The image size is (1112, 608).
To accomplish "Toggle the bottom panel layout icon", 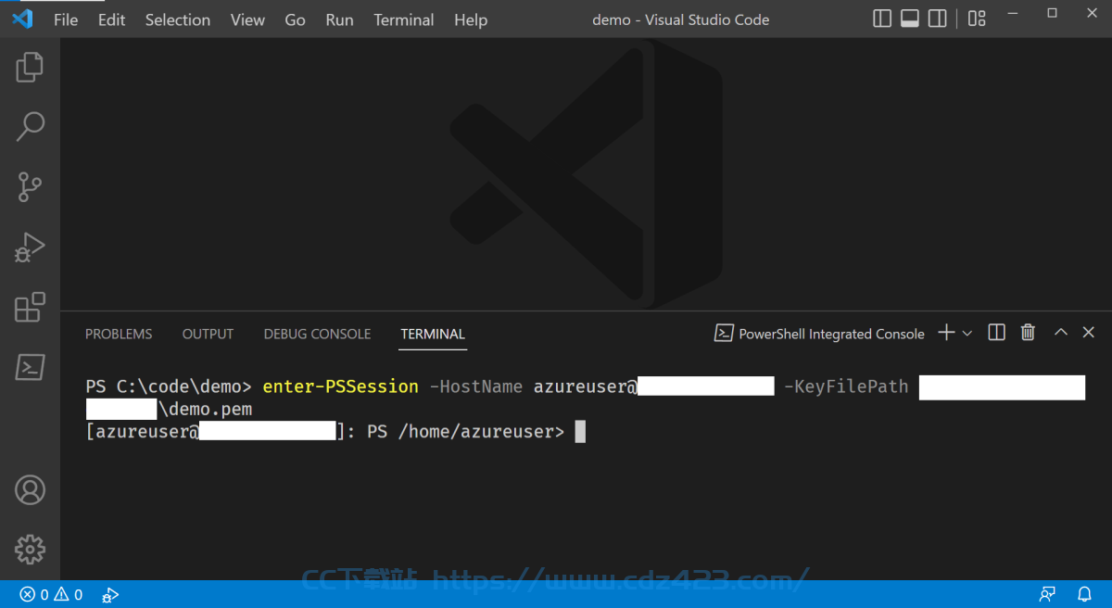I will click(910, 19).
